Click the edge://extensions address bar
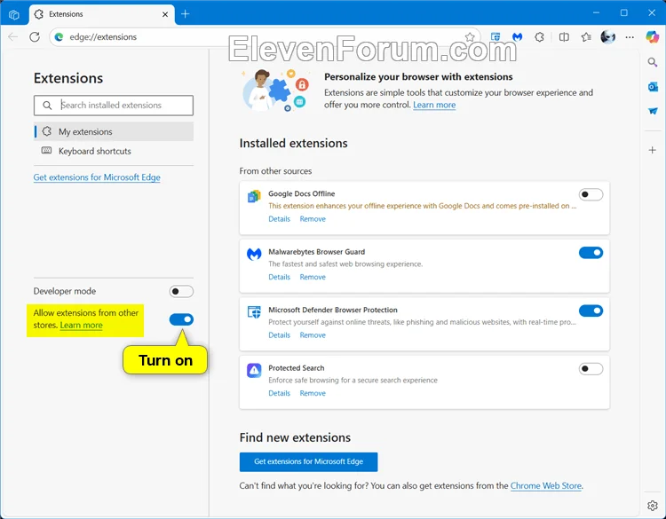Image resolution: width=666 pixels, height=519 pixels. point(264,37)
